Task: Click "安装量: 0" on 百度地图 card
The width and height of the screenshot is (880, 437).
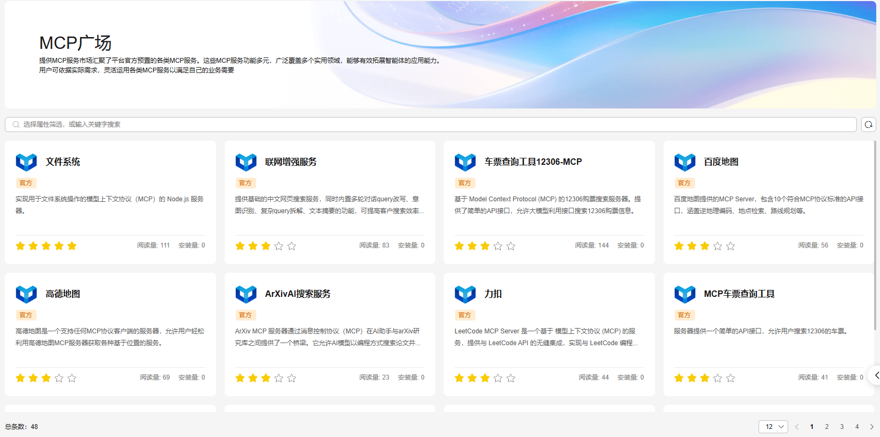Action: (850, 245)
